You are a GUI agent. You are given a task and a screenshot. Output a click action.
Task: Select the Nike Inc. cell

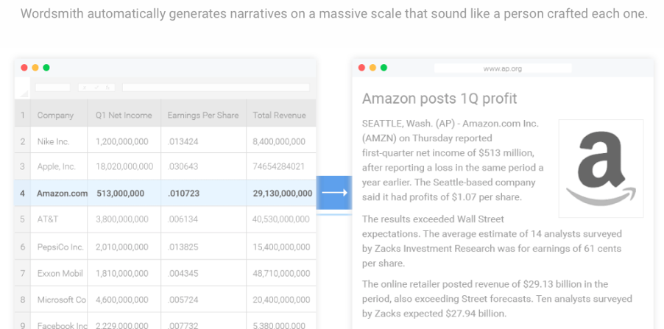click(59, 140)
